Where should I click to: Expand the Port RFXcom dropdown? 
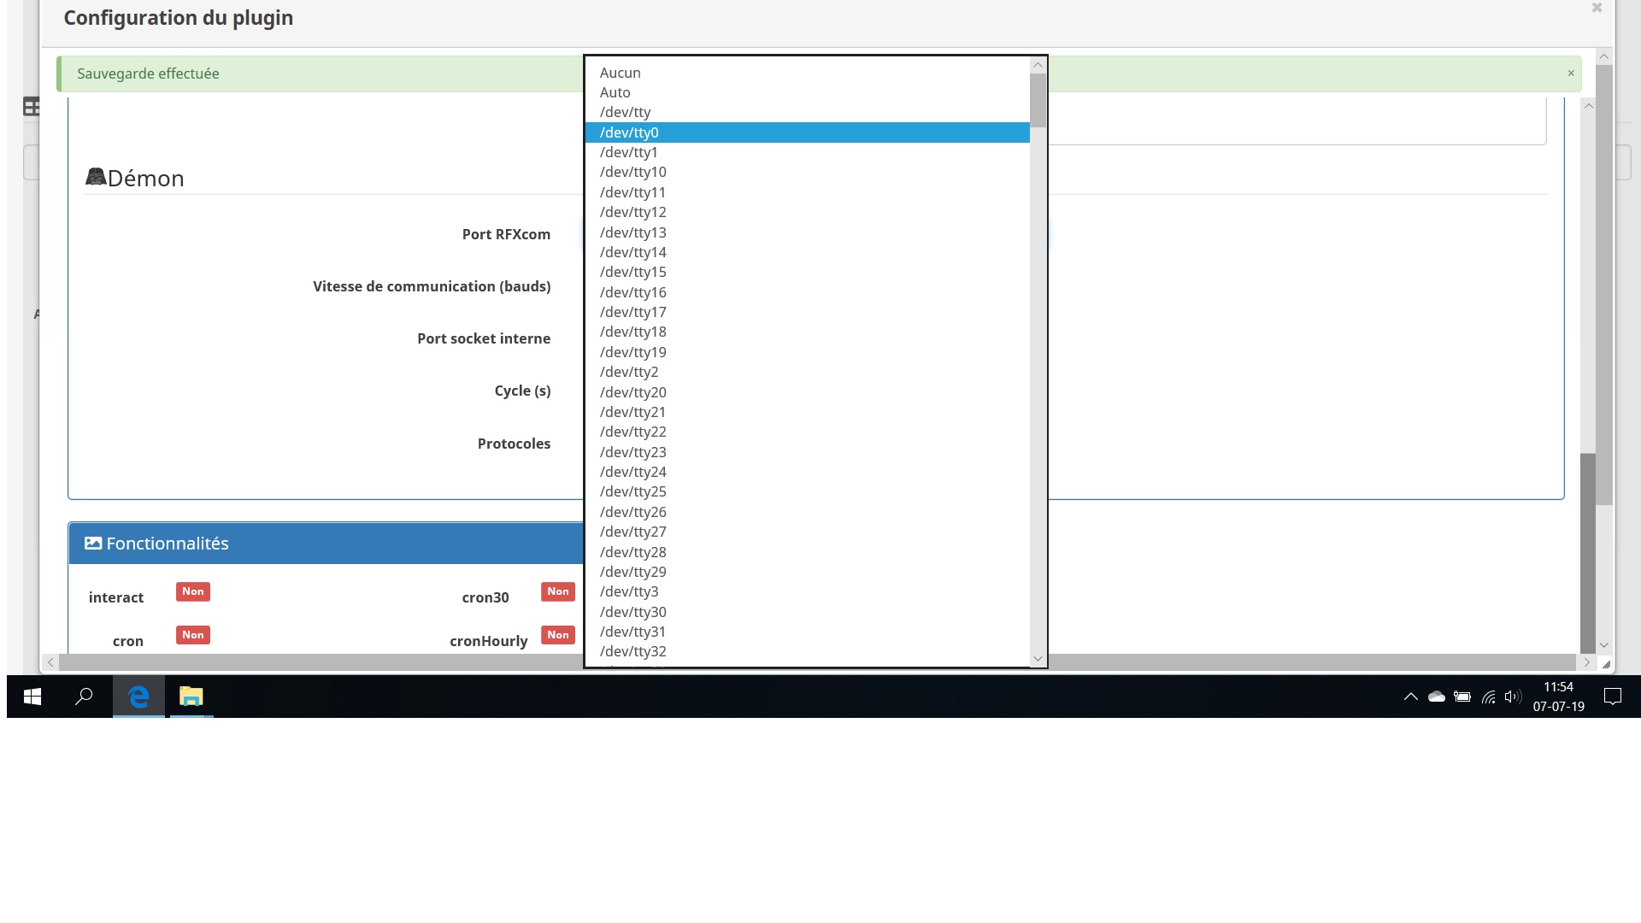tap(810, 233)
